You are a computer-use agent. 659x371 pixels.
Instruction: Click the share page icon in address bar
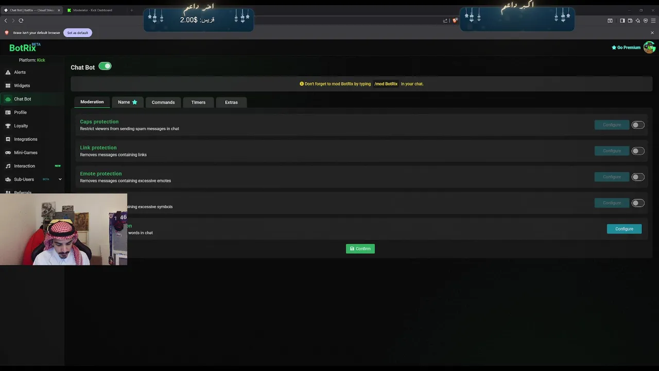click(x=445, y=21)
